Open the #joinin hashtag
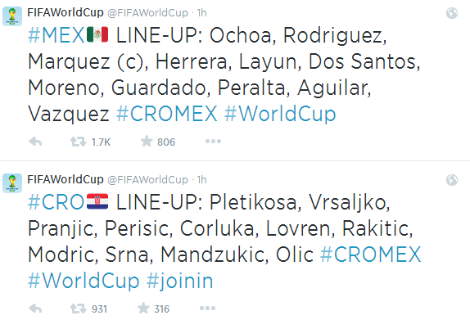The image size is (470, 320). 180,282
